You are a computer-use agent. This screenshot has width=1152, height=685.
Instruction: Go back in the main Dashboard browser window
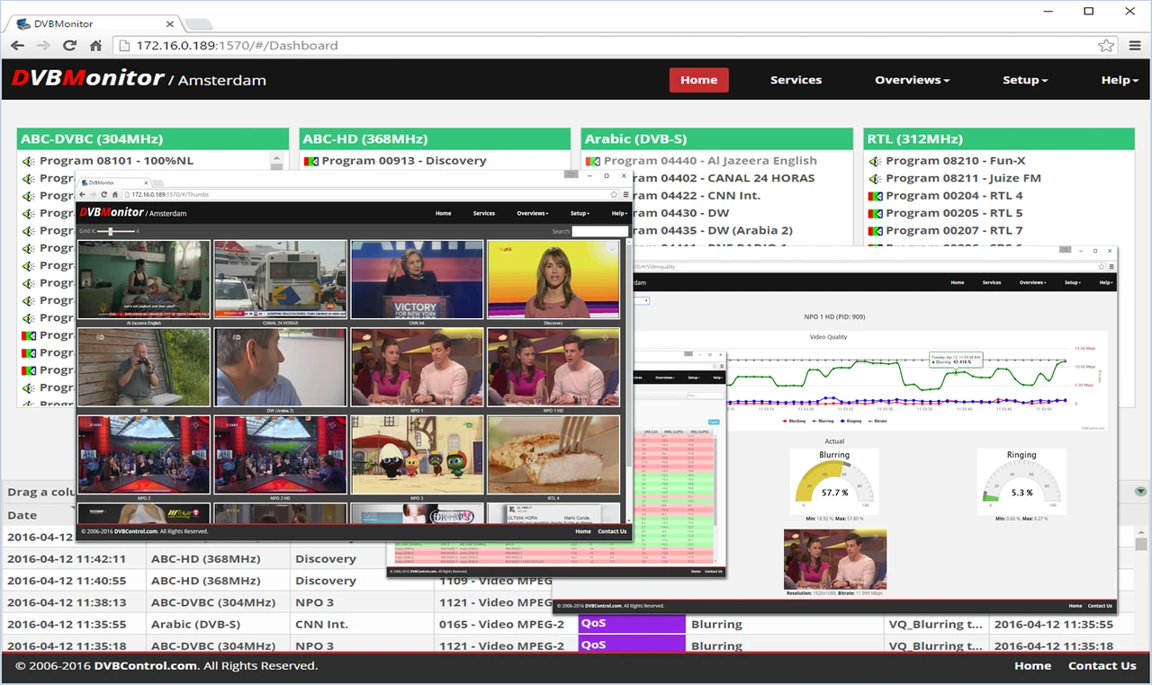pyautogui.click(x=17, y=46)
